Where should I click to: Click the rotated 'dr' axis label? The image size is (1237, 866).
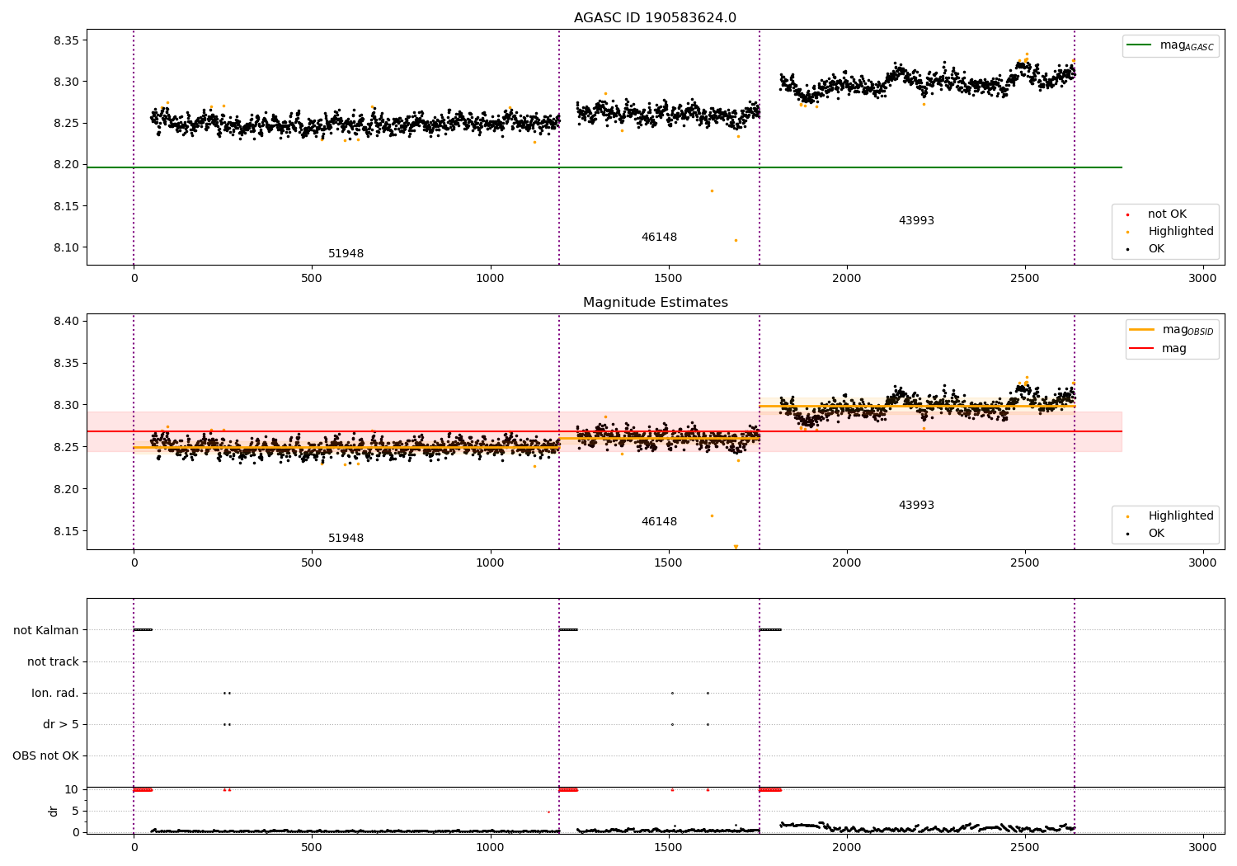click(54, 811)
